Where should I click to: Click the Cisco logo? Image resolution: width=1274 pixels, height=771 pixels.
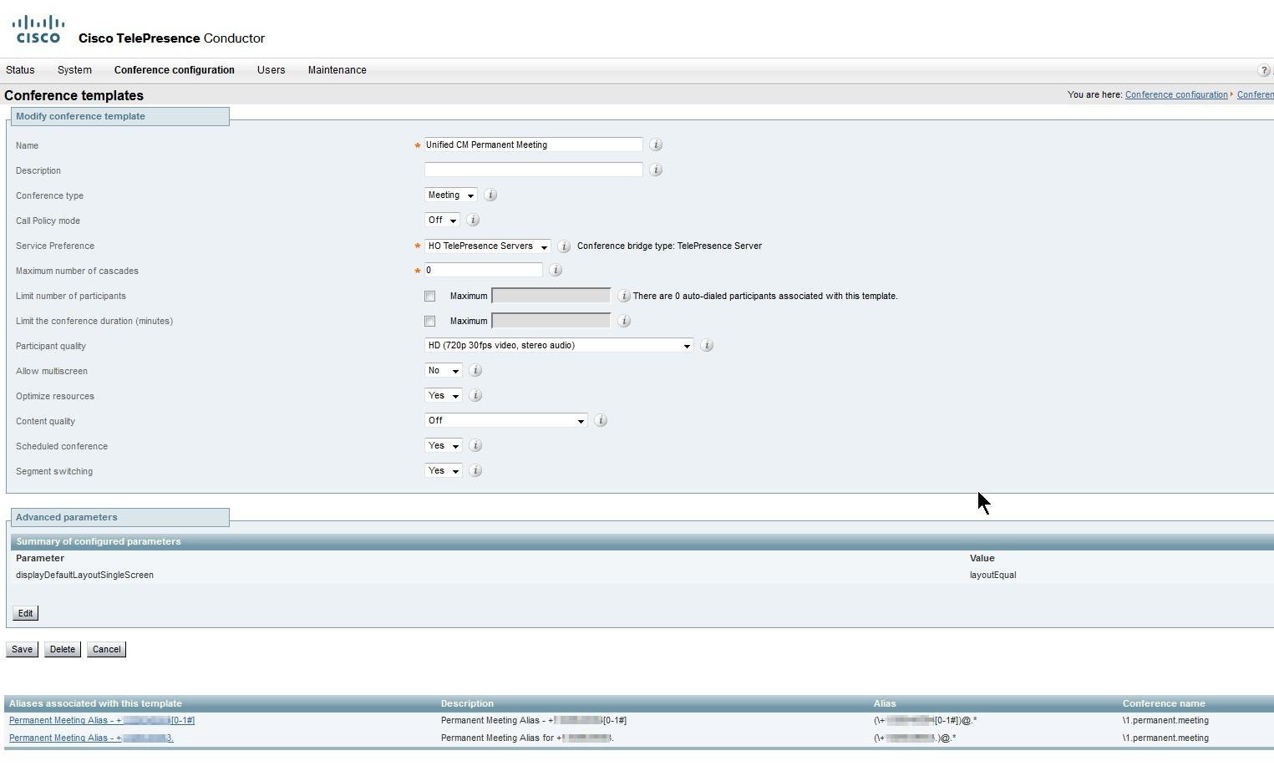pos(38,28)
